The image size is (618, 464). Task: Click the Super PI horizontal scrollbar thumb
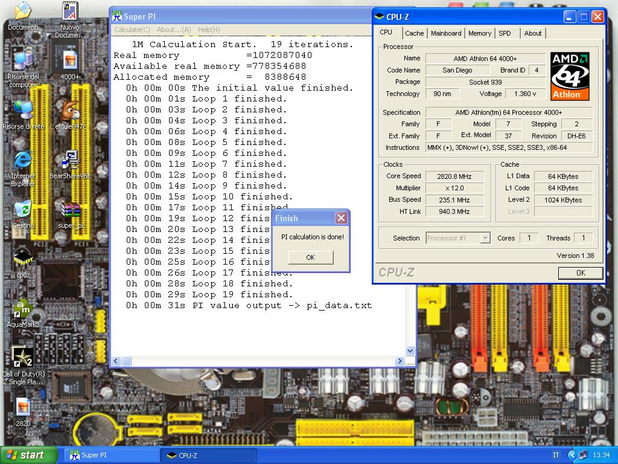click(126, 361)
